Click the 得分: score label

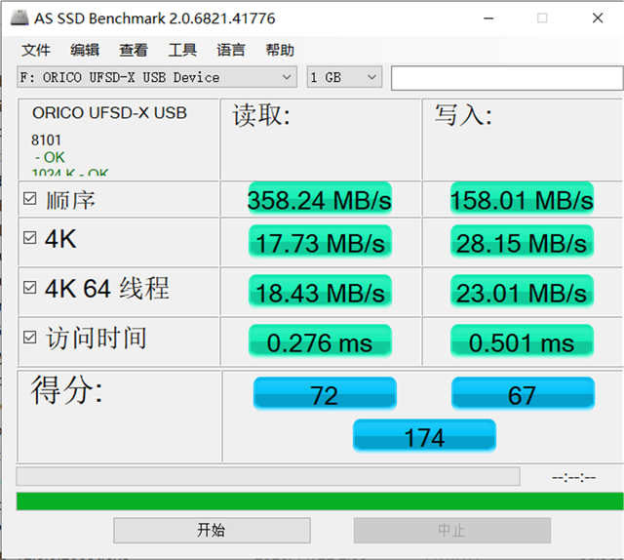[x=67, y=390]
